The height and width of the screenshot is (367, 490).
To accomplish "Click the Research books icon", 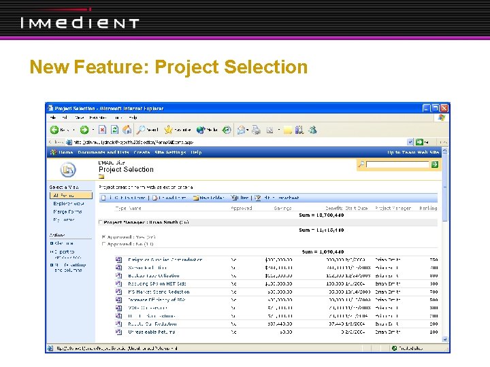I will coord(299,130).
